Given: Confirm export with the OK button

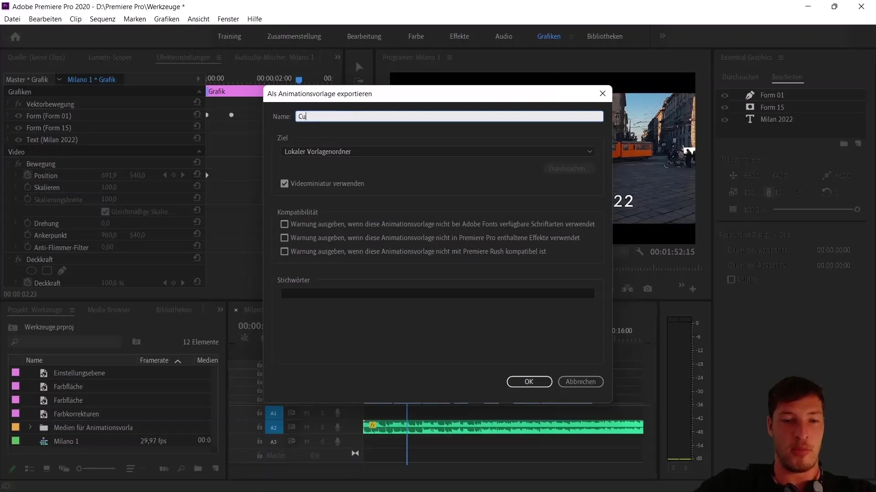Looking at the screenshot, I should click(x=529, y=382).
